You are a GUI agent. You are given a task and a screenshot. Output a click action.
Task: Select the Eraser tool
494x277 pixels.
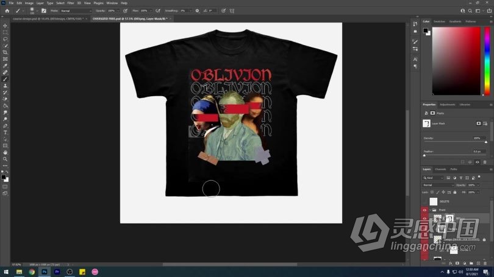coord(5,99)
